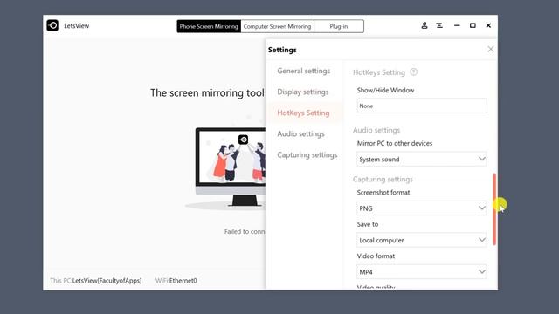Open the user account icon
Screen dimensions: 559x314
[x=424, y=25]
